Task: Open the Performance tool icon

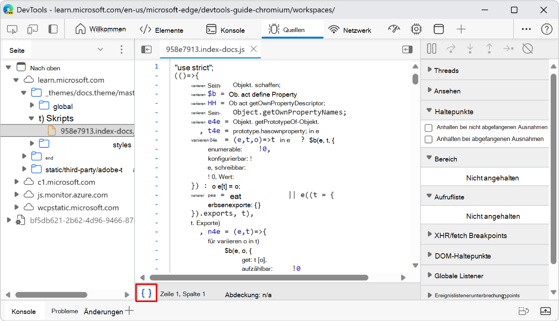Action: pyautogui.click(x=394, y=29)
